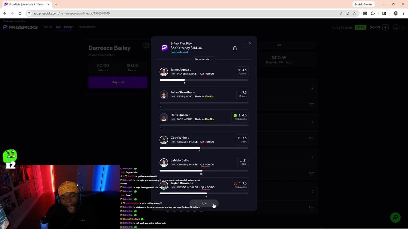
Task: Click the purple Deposit button
Action: [118, 82]
